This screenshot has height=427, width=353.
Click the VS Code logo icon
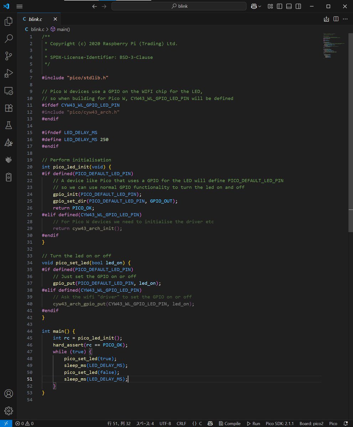click(x=6, y=6)
